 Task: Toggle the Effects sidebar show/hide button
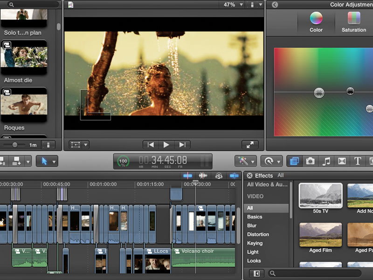tap(256, 273)
